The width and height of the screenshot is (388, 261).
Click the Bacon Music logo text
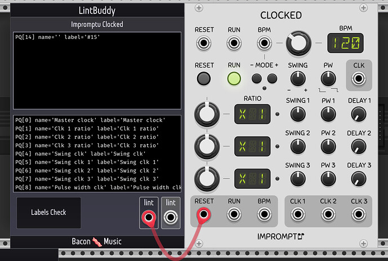(97, 241)
